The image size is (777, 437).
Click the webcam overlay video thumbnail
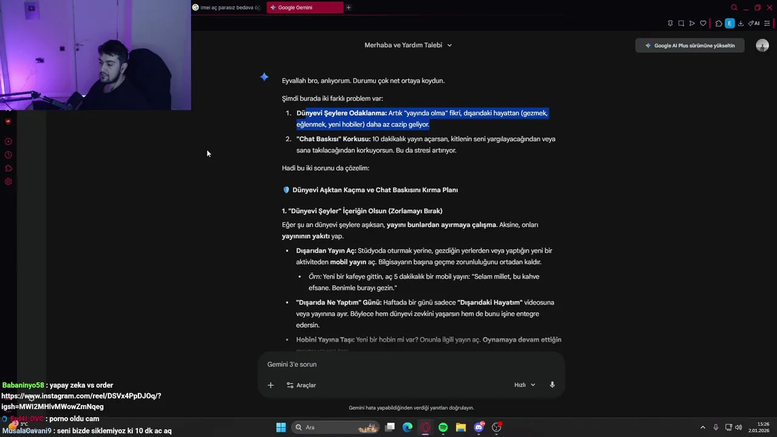[95, 55]
